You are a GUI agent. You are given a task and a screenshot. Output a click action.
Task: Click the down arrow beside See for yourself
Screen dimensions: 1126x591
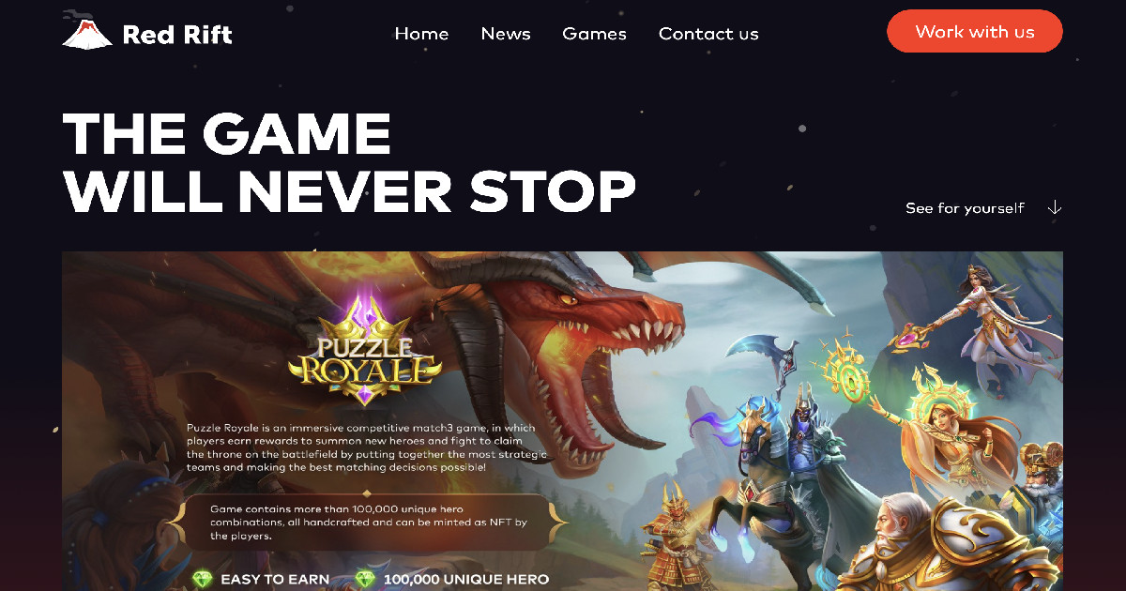[1054, 207]
